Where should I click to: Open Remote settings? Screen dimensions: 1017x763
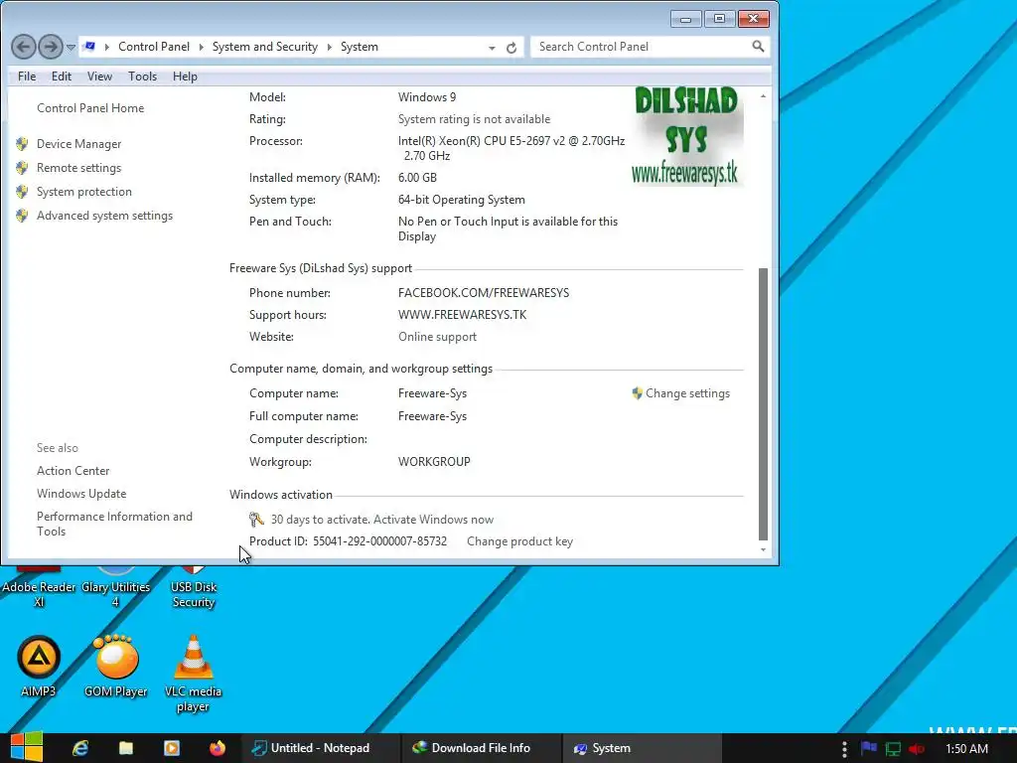pos(78,168)
